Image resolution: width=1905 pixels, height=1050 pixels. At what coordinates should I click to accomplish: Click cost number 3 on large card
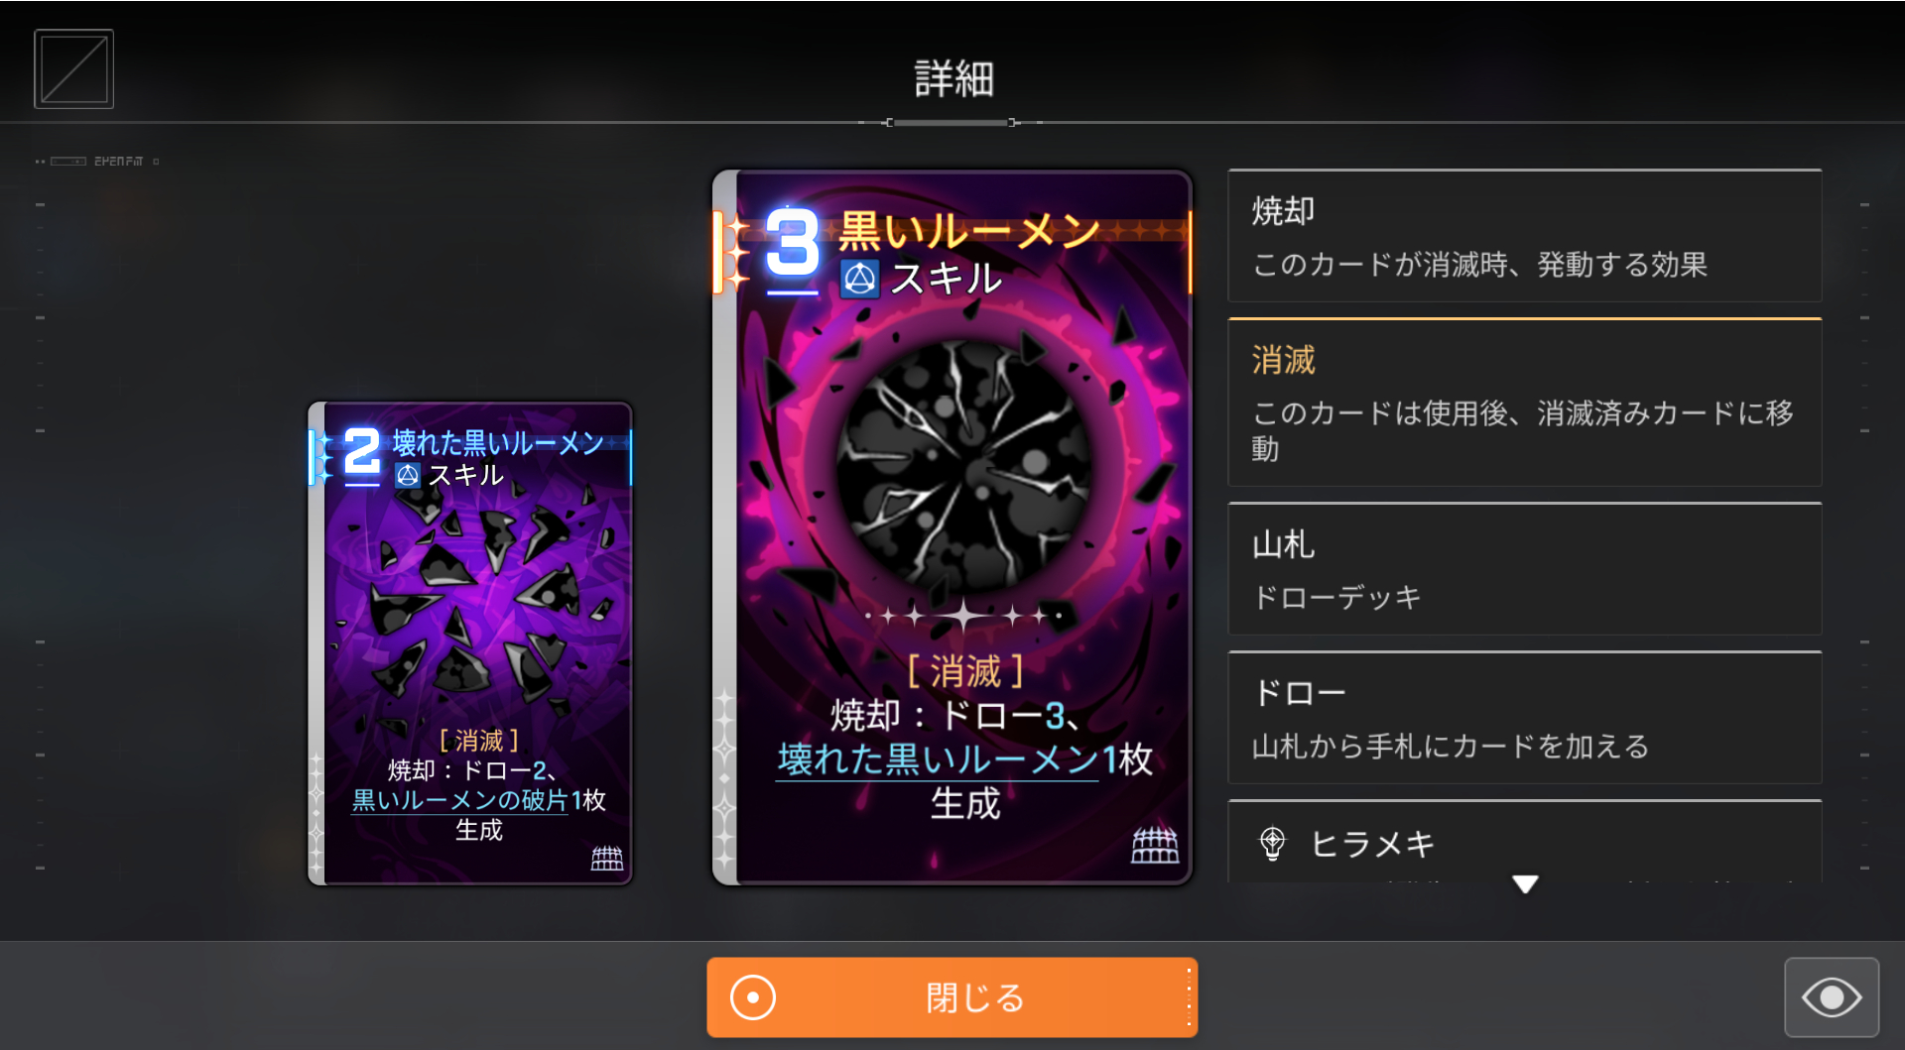(793, 243)
